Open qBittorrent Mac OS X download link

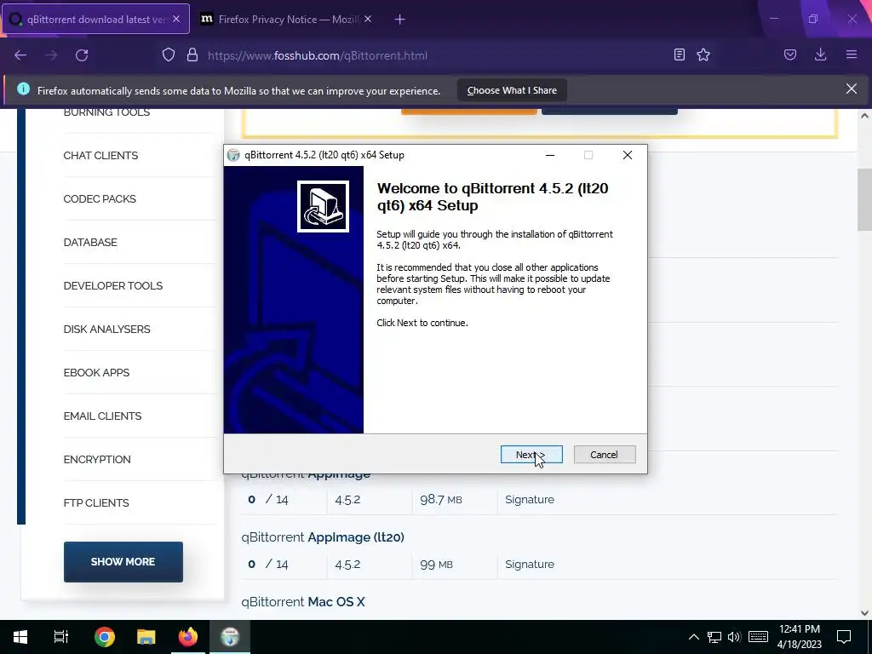pyautogui.click(x=303, y=602)
